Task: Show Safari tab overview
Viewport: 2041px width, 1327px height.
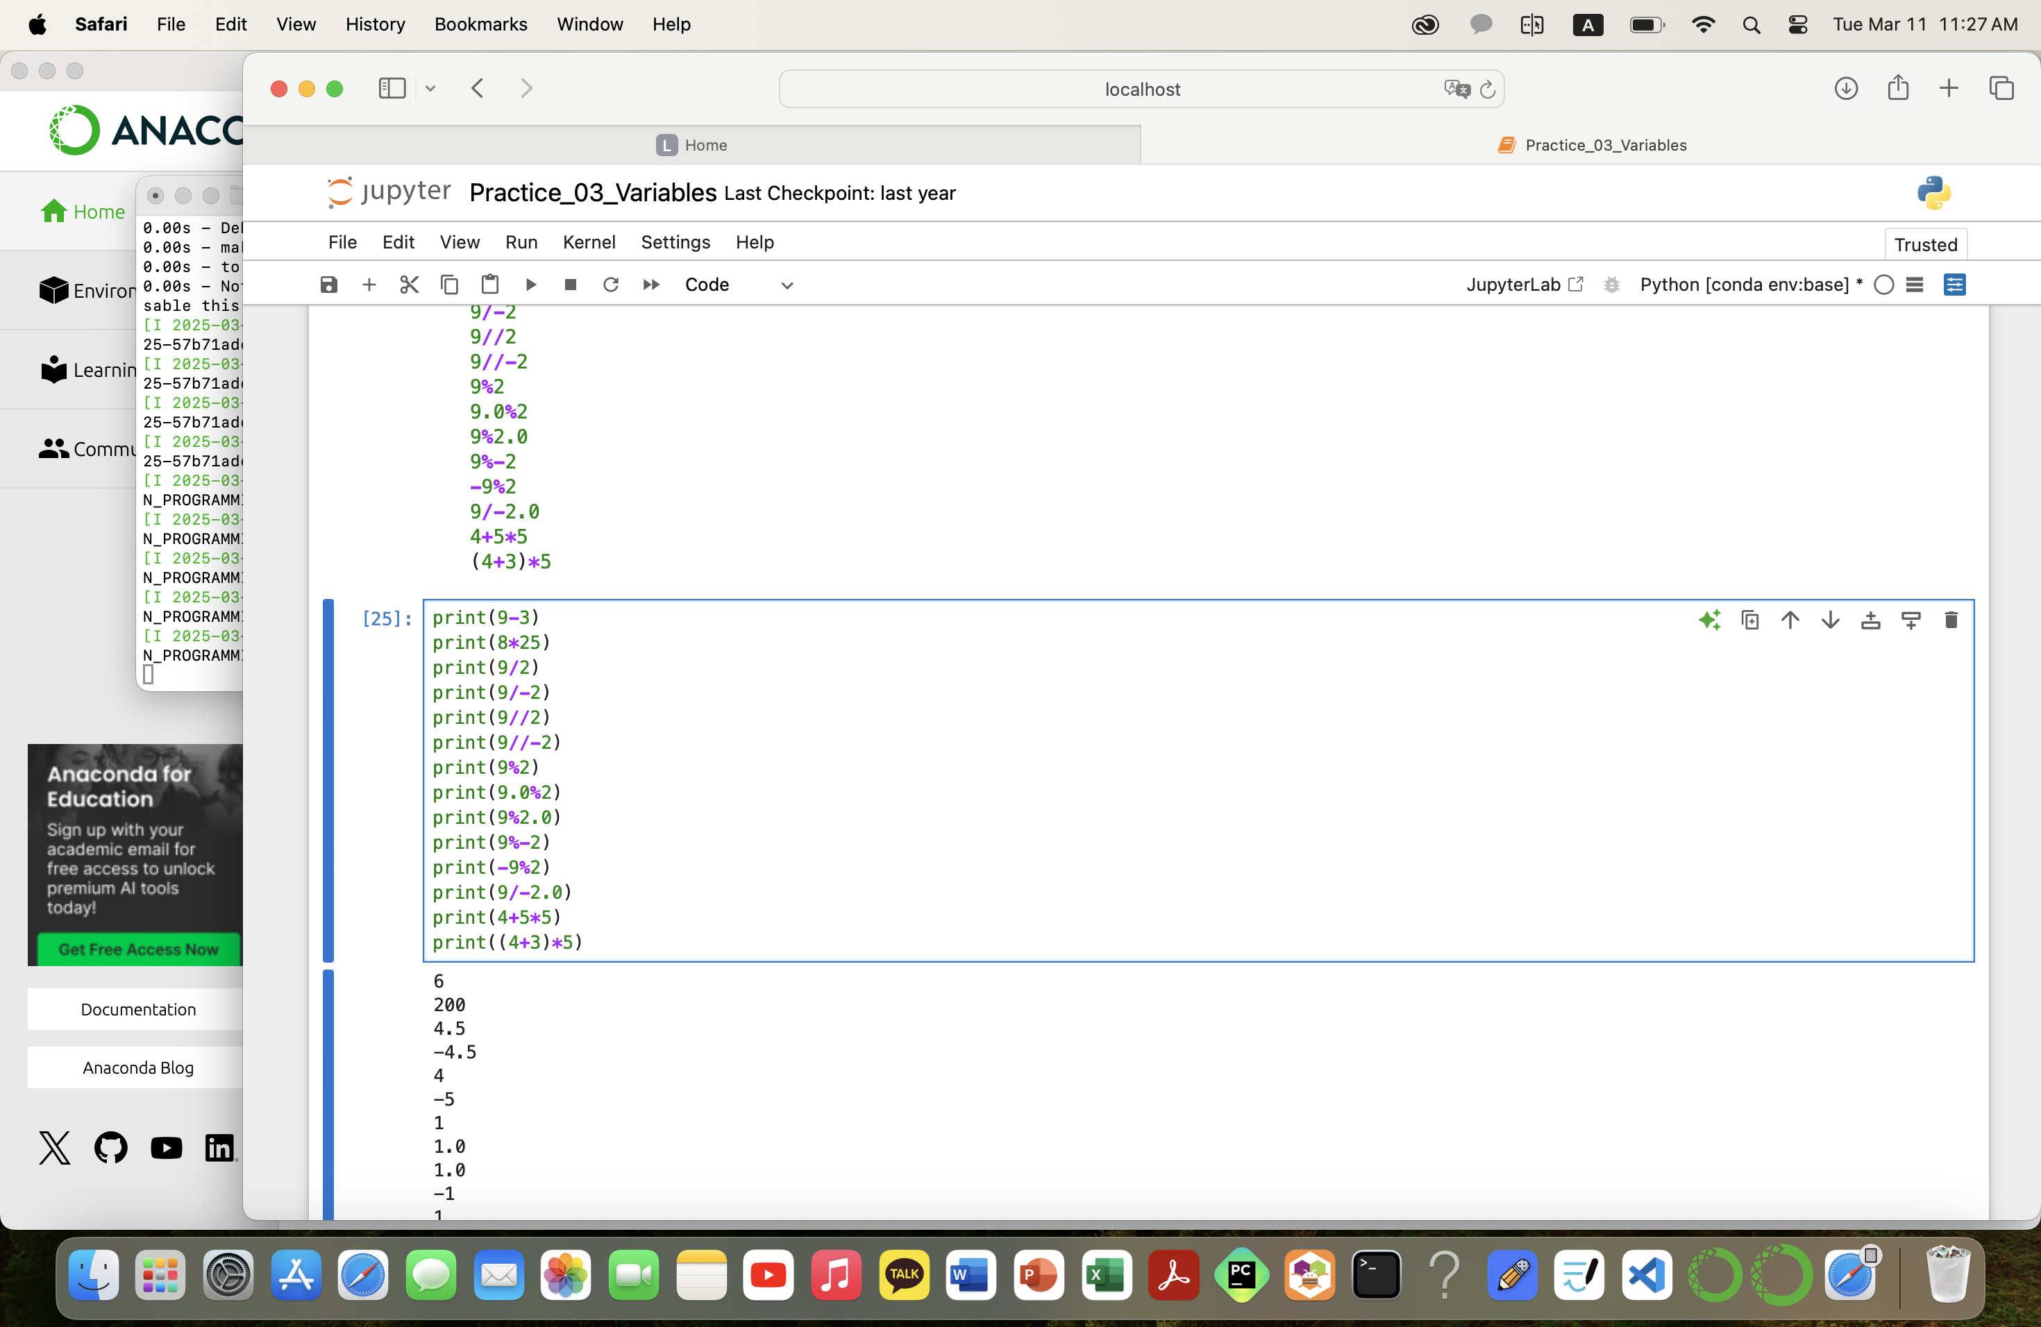Action: coord(2001,88)
